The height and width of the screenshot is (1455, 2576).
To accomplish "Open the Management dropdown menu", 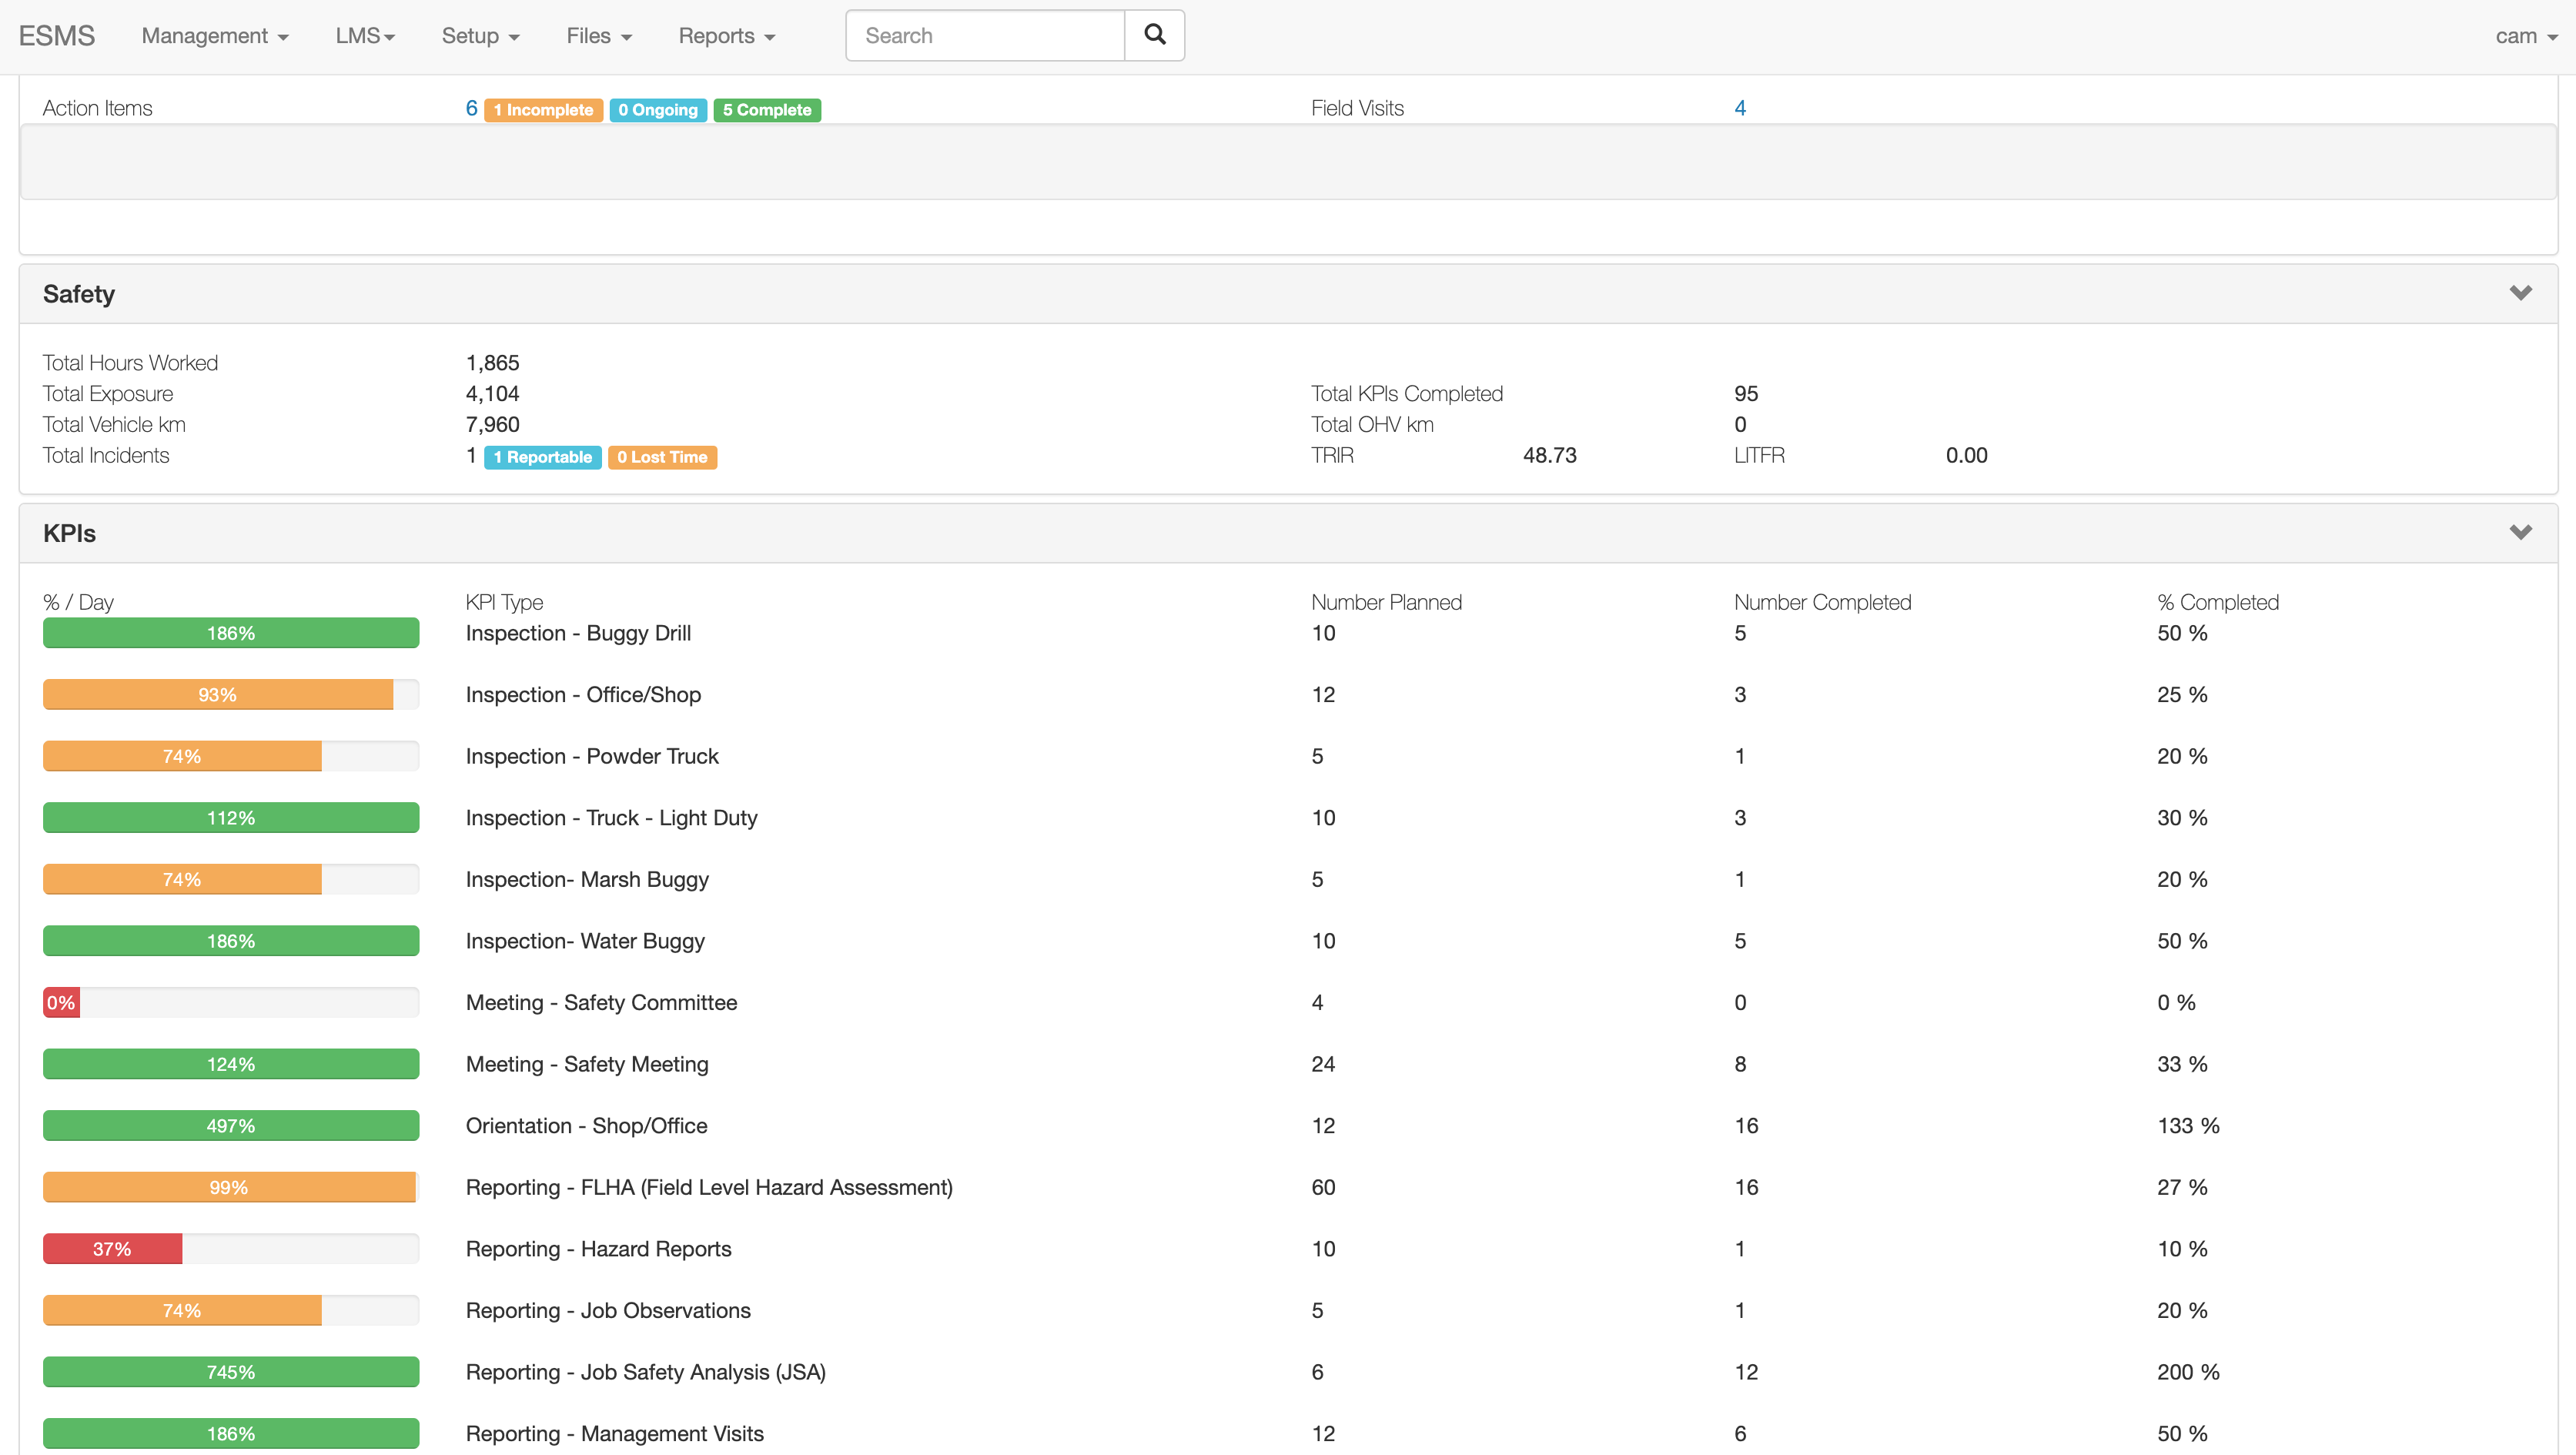I will click(x=215, y=36).
